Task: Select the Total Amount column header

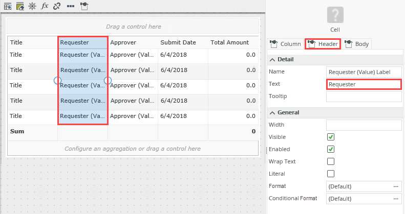Action: (233, 42)
